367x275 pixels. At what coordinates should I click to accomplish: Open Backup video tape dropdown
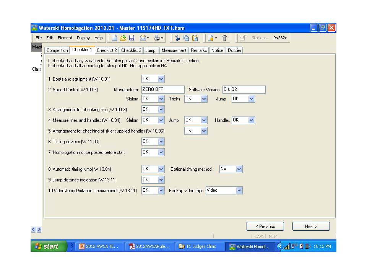(239, 191)
